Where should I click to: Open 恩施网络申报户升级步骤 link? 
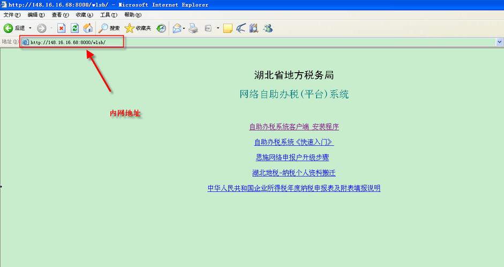(292, 158)
